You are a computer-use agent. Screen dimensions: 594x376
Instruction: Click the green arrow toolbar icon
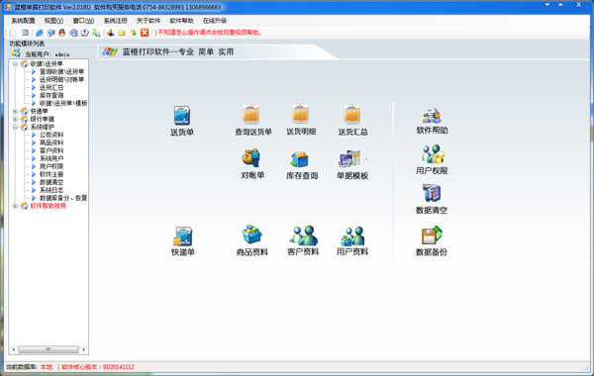(134, 33)
